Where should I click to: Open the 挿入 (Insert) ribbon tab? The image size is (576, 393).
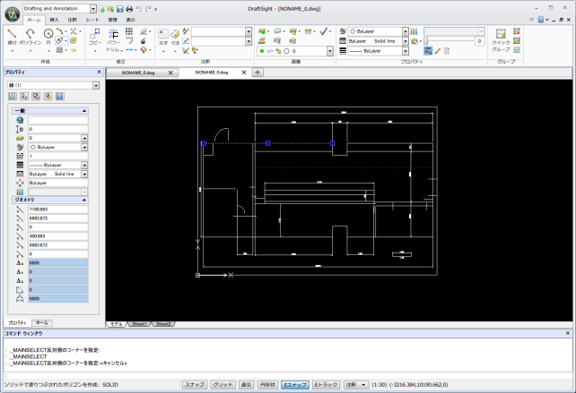[x=56, y=19]
